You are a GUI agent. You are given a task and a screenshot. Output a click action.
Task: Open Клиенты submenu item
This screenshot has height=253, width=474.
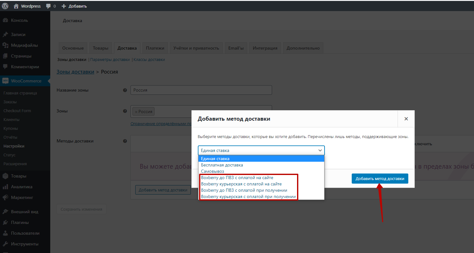click(11, 119)
